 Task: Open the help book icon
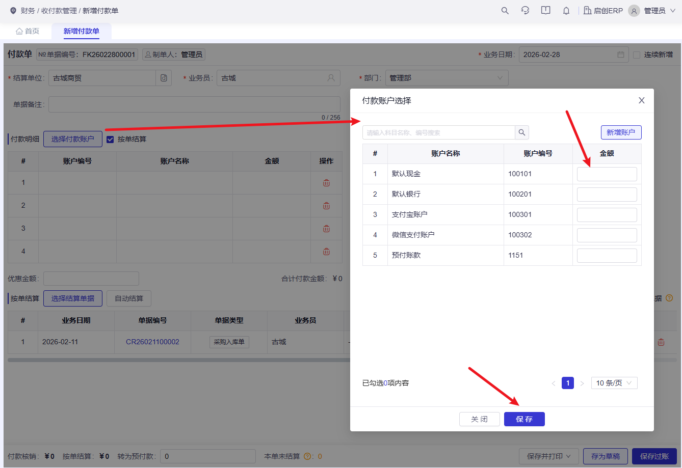pyautogui.click(x=546, y=11)
